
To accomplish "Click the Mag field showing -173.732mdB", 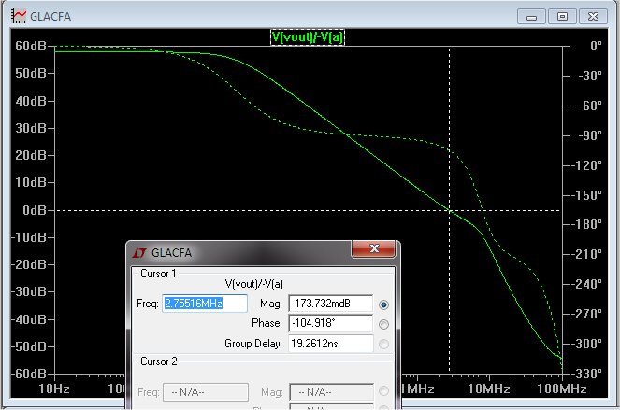I will [330, 304].
